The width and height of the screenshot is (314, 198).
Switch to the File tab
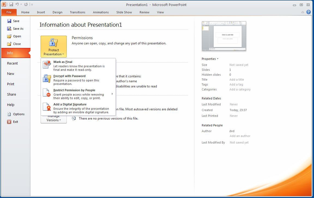click(9, 12)
